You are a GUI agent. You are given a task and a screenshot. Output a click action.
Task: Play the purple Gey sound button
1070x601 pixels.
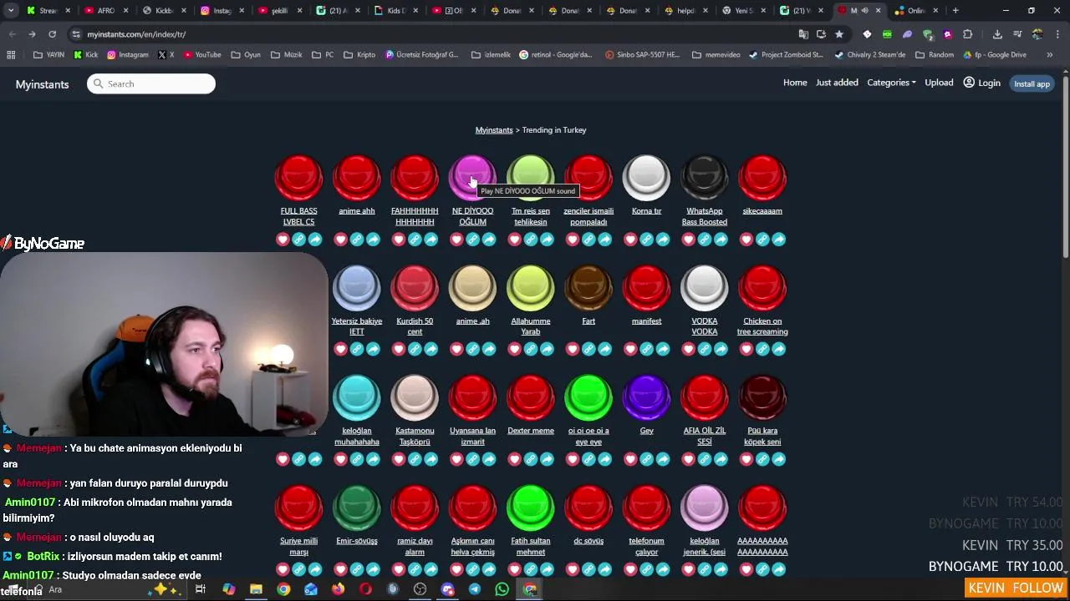pos(646,397)
